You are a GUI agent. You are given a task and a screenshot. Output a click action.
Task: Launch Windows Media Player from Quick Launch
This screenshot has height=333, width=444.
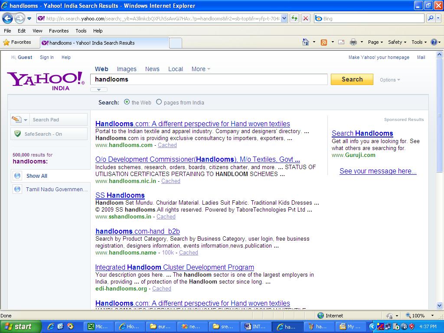70,326
